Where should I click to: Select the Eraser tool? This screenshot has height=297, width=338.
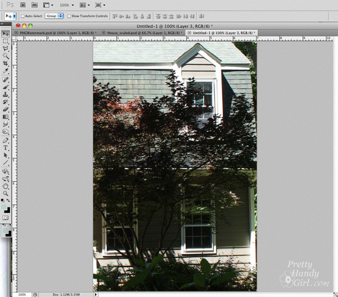point(5,109)
